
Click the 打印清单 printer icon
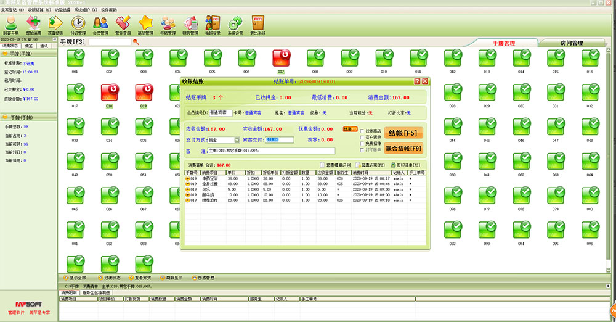(392, 165)
